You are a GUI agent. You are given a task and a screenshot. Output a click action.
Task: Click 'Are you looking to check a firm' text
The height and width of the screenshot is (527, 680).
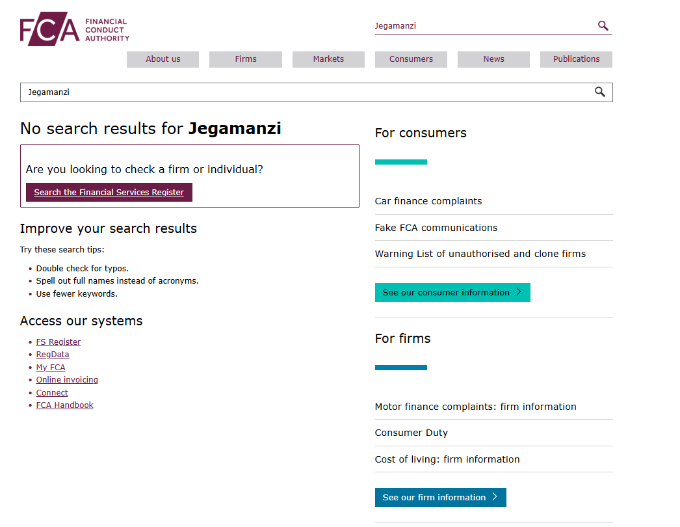pyautogui.click(x=144, y=169)
